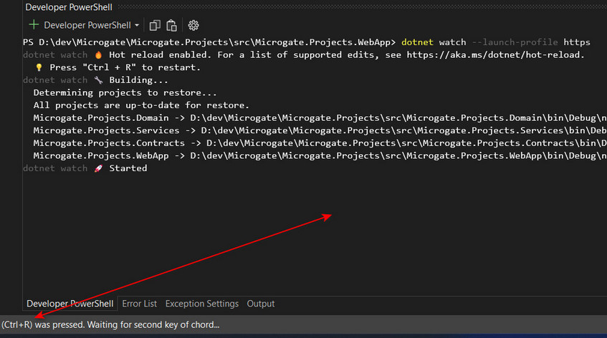Select the Output tab

tap(261, 304)
